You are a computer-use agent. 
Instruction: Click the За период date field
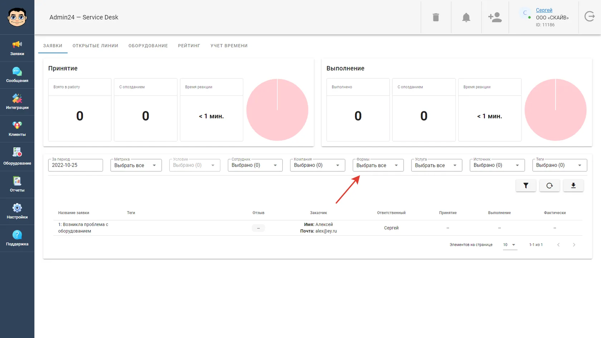click(x=75, y=165)
